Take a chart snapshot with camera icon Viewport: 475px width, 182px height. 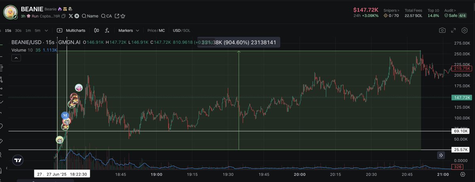tap(442, 30)
